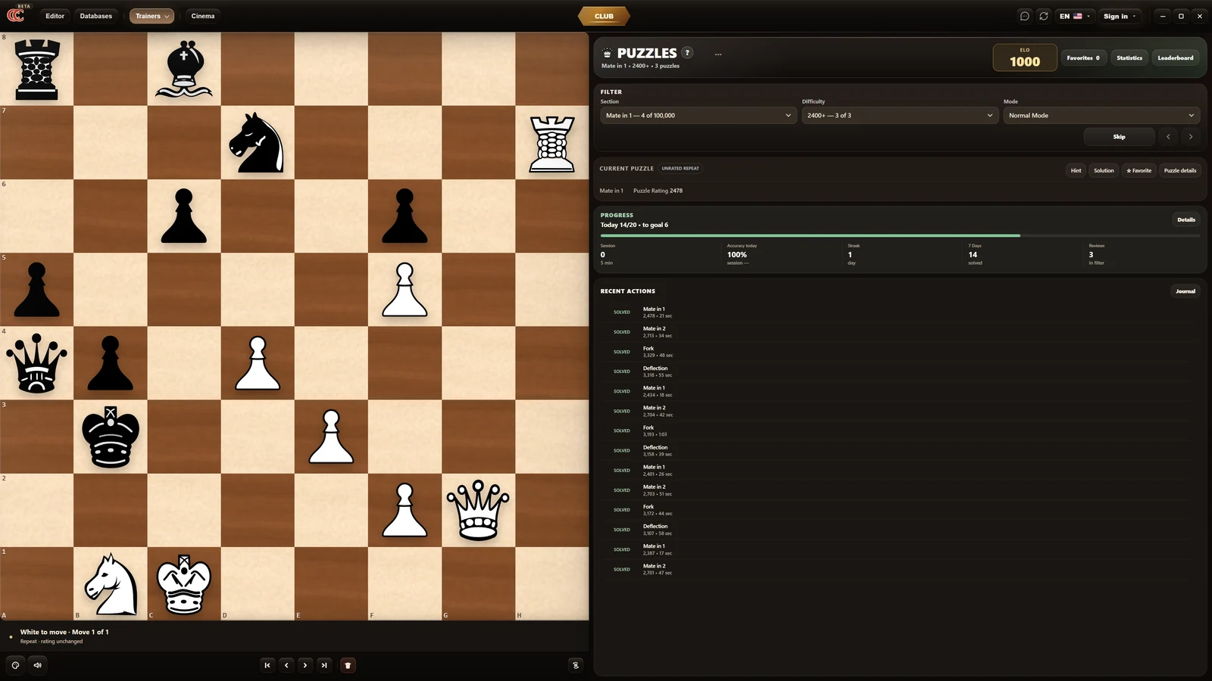Open recent action Fork rated 3,329

pyautogui.click(x=900, y=352)
